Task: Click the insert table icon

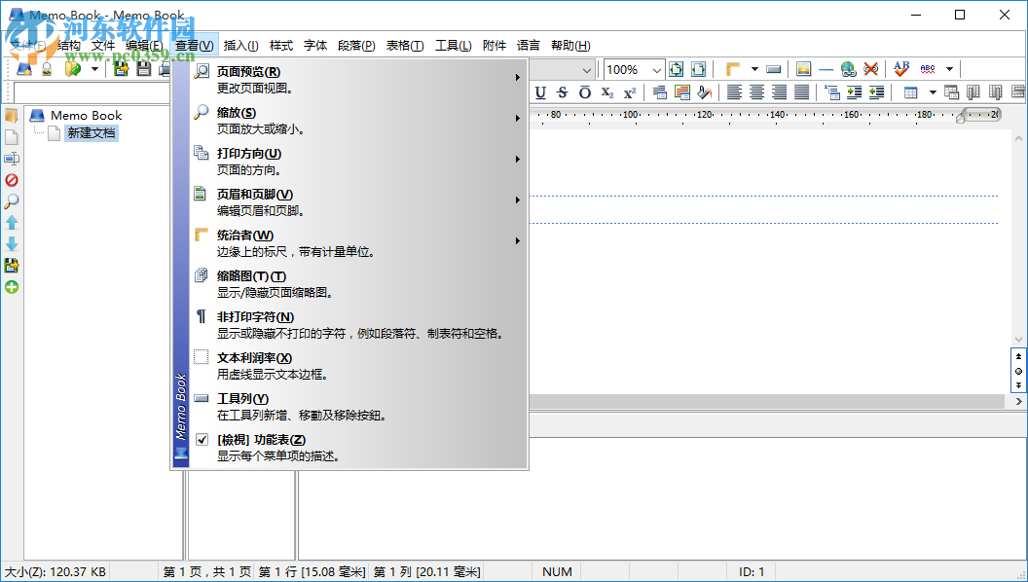Action: tap(910, 92)
